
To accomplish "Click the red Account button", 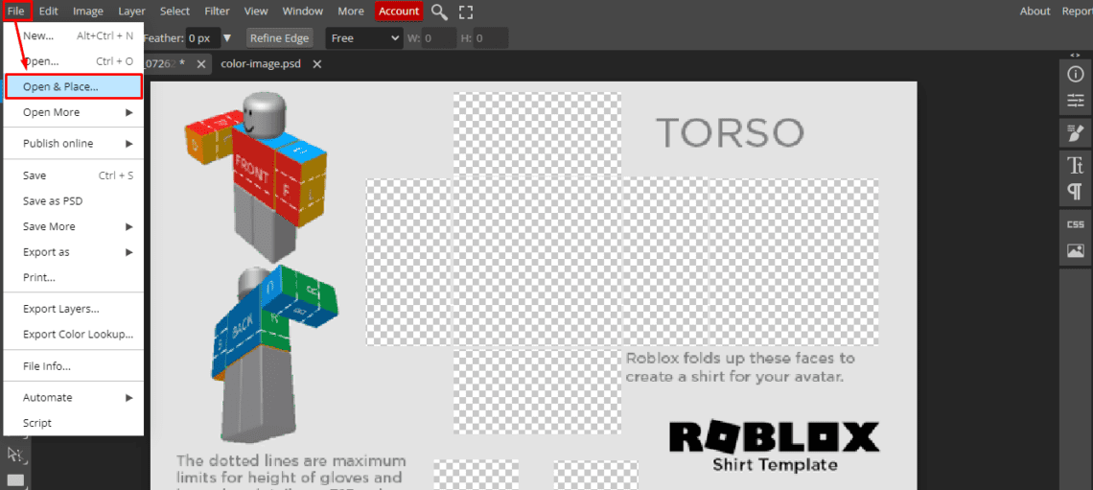I will (399, 12).
